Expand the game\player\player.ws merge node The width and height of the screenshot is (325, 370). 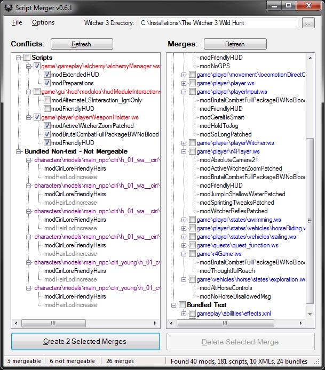coord(184,83)
